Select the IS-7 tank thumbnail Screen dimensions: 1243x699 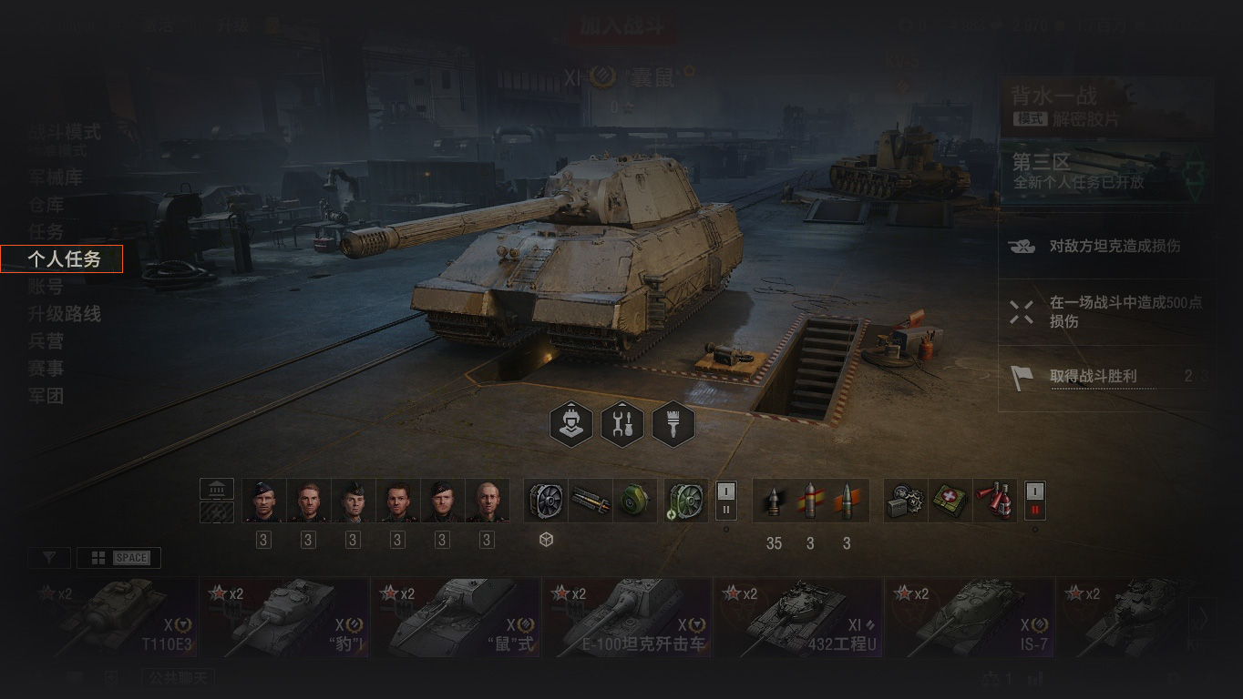[x=969, y=617]
